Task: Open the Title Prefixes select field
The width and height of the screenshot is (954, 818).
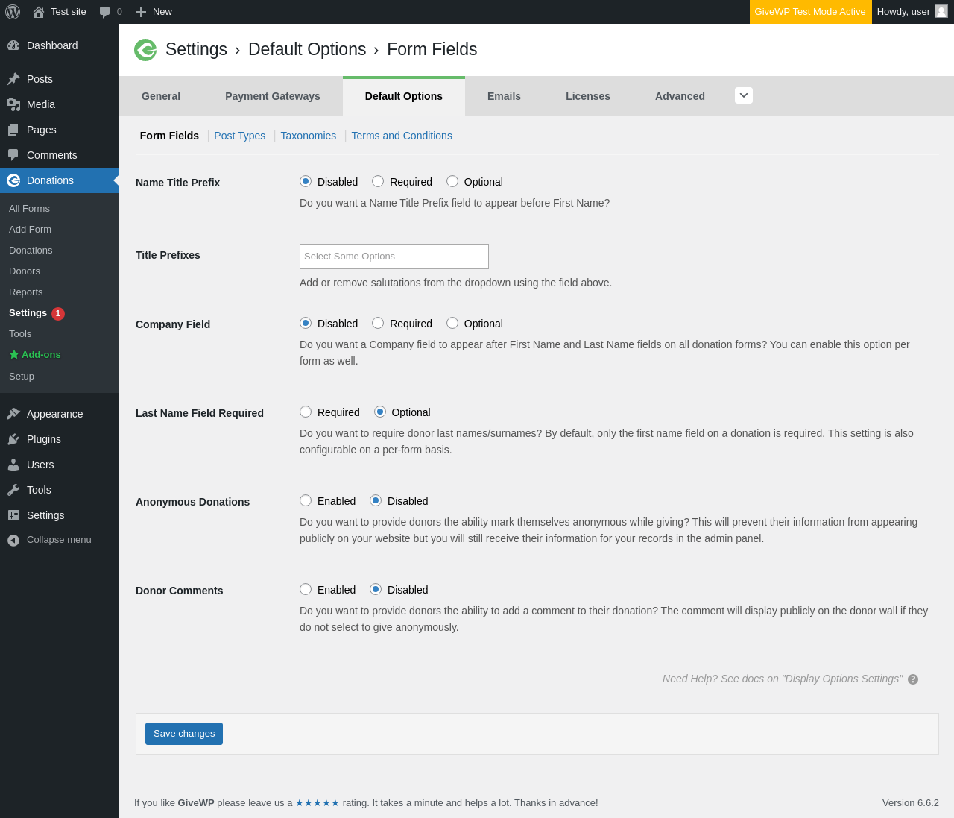Action: click(x=394, y=257)
